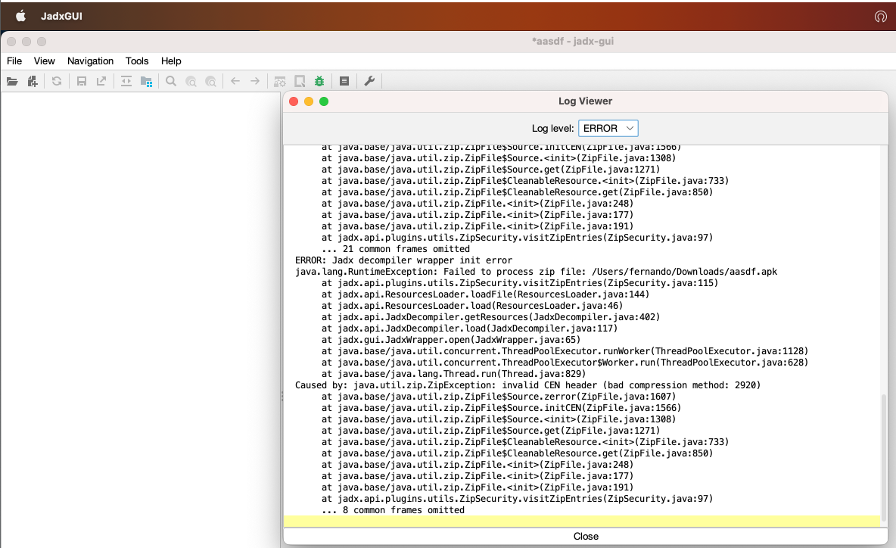Viewport: 896px width, 548px height.
Task: Click the Save all disk icon
Action: (x=82, y=81)
